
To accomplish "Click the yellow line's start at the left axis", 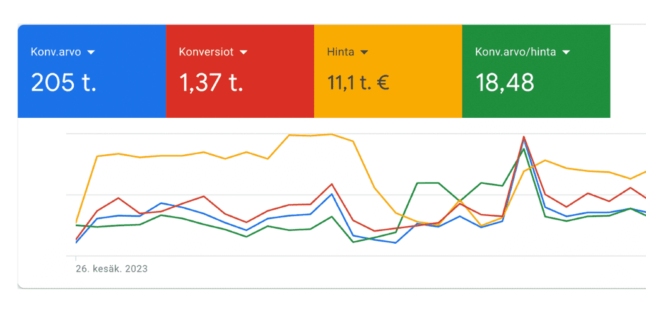I will [76, 222].
